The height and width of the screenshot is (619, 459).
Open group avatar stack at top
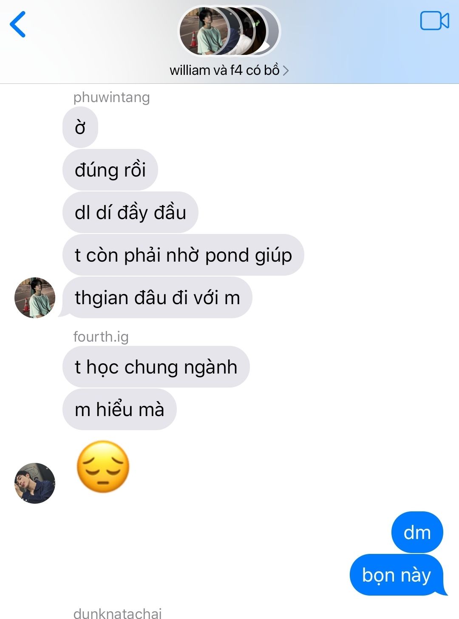click(229, 31)
